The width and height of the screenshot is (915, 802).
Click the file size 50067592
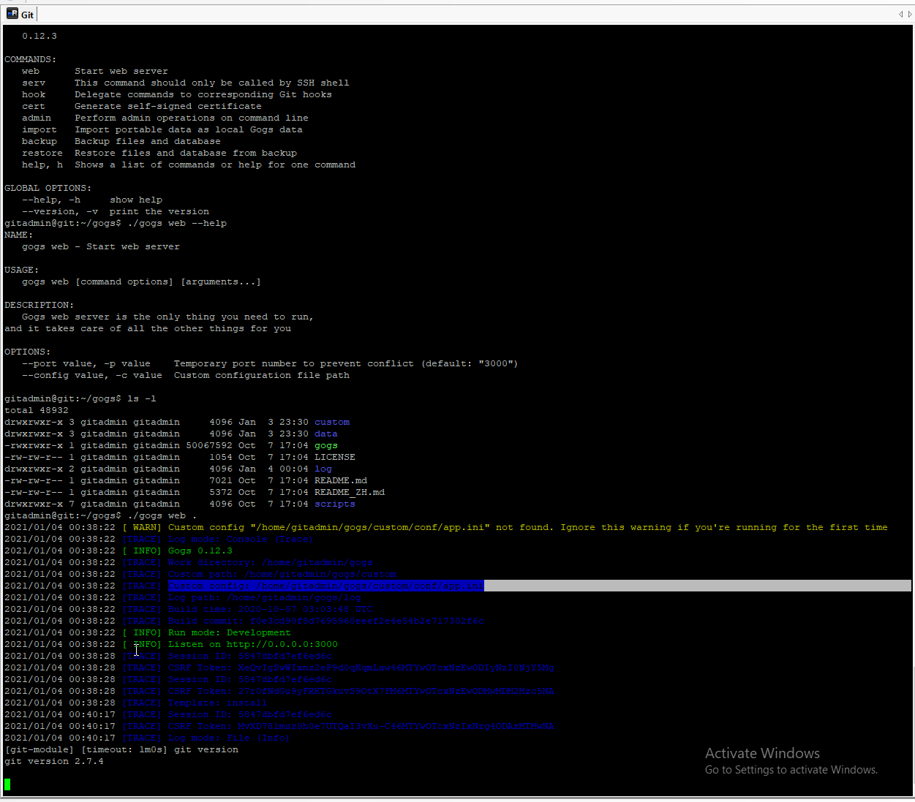(209, 445)
